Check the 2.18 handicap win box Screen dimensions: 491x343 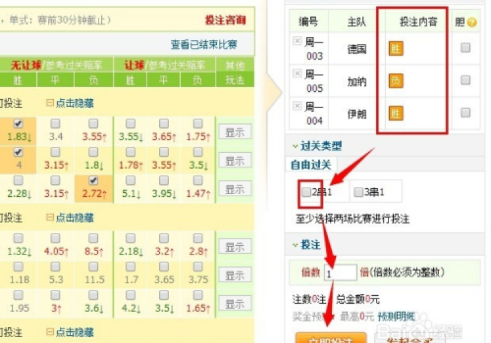tap(131, 238)
